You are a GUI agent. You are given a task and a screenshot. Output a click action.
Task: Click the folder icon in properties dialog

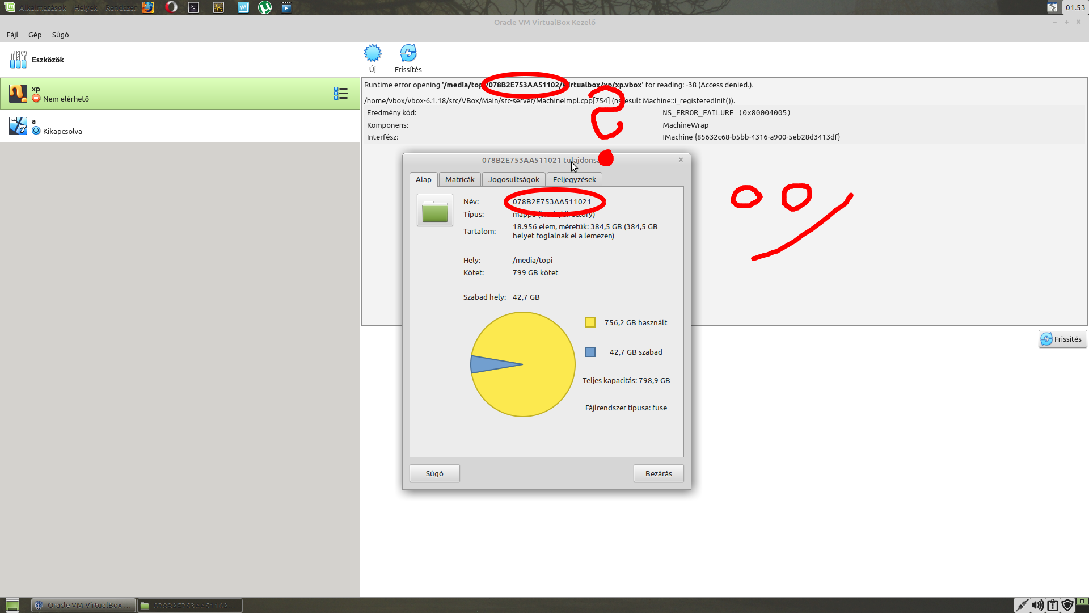[435, 210]
